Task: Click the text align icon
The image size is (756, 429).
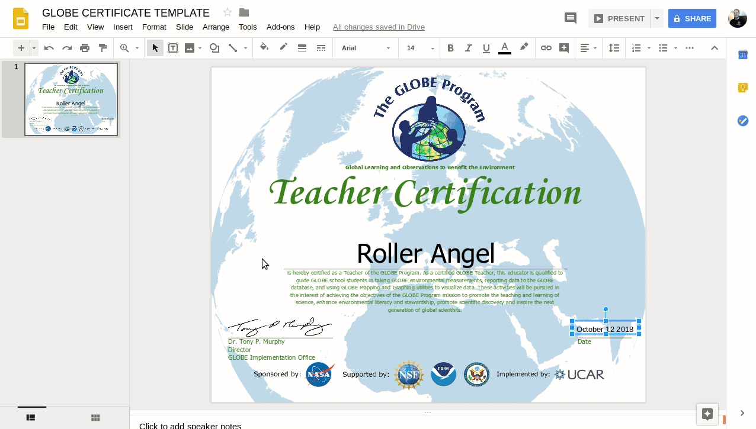Action: click(584, 48)
